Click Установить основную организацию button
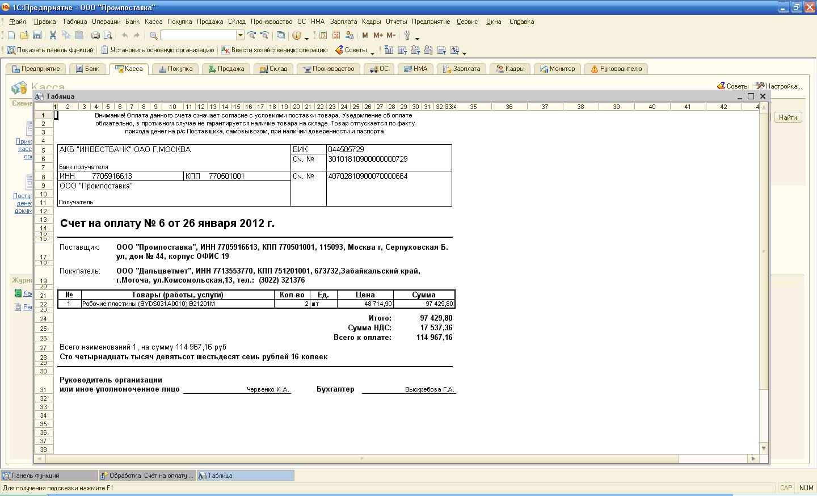The height and width of the screenshot is (496, 817). click(x=158, y=50)
